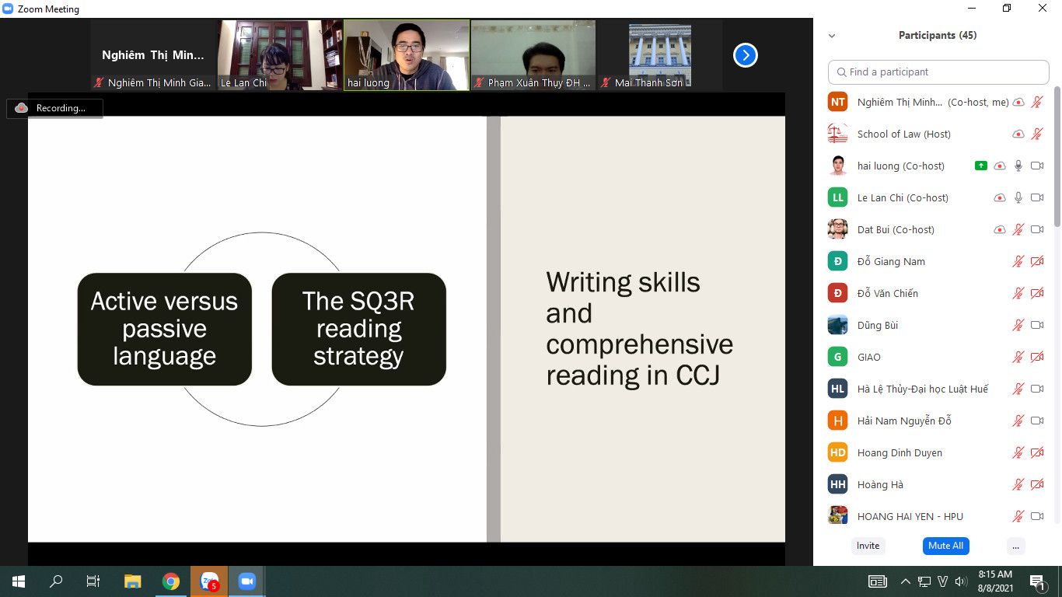Screen dimensions: 1062x597
Task: Collapse the Participants panel chevron
Action: 832,36
